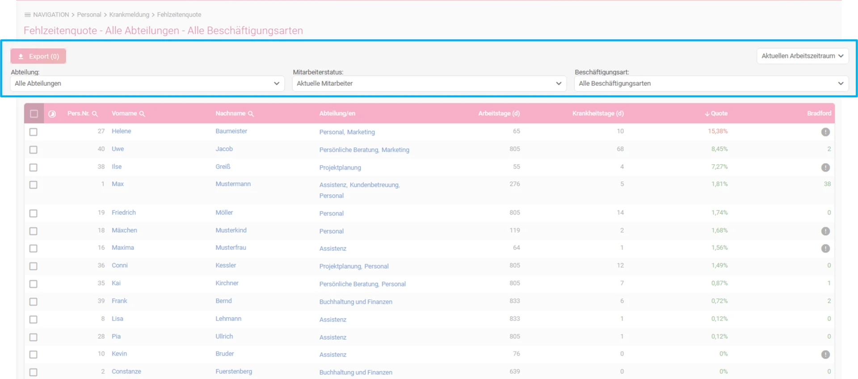Check the box for Conni Kessler
The height and width of the screenshot is (379, 858).
(x=34, y=266)
